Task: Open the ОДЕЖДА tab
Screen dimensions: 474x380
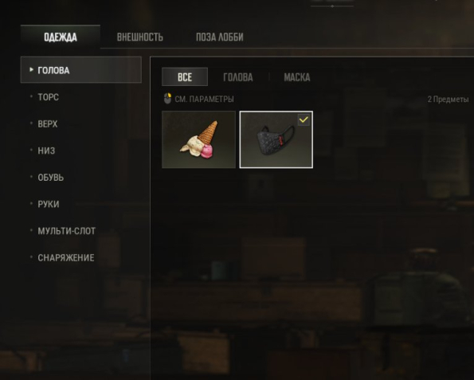Action: (x=61, y=37)
